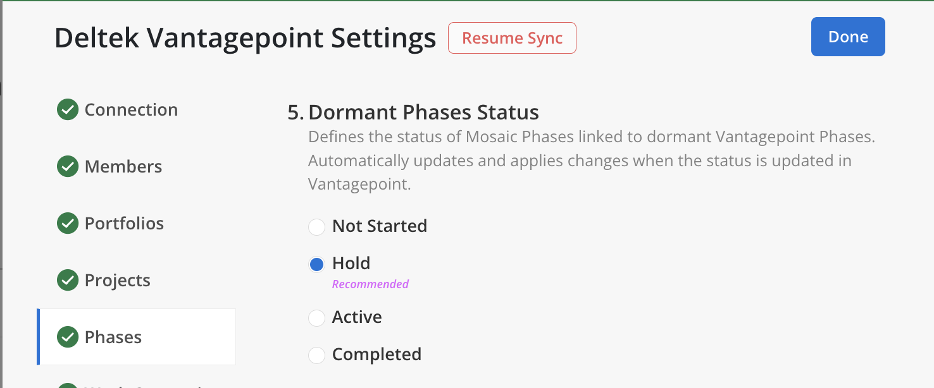The width and height of the screenshot is (934, 388).
Task: Click the Recommended tag under Hold
Action: (x=370, y=284)
